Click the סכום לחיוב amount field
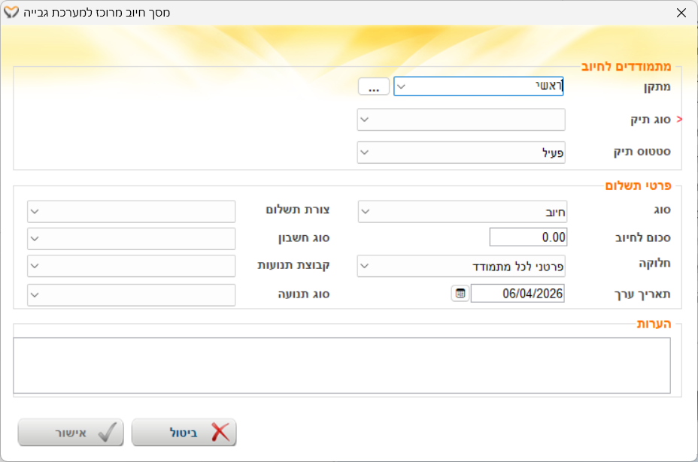 pyautogui.click(x=528, y=237)
